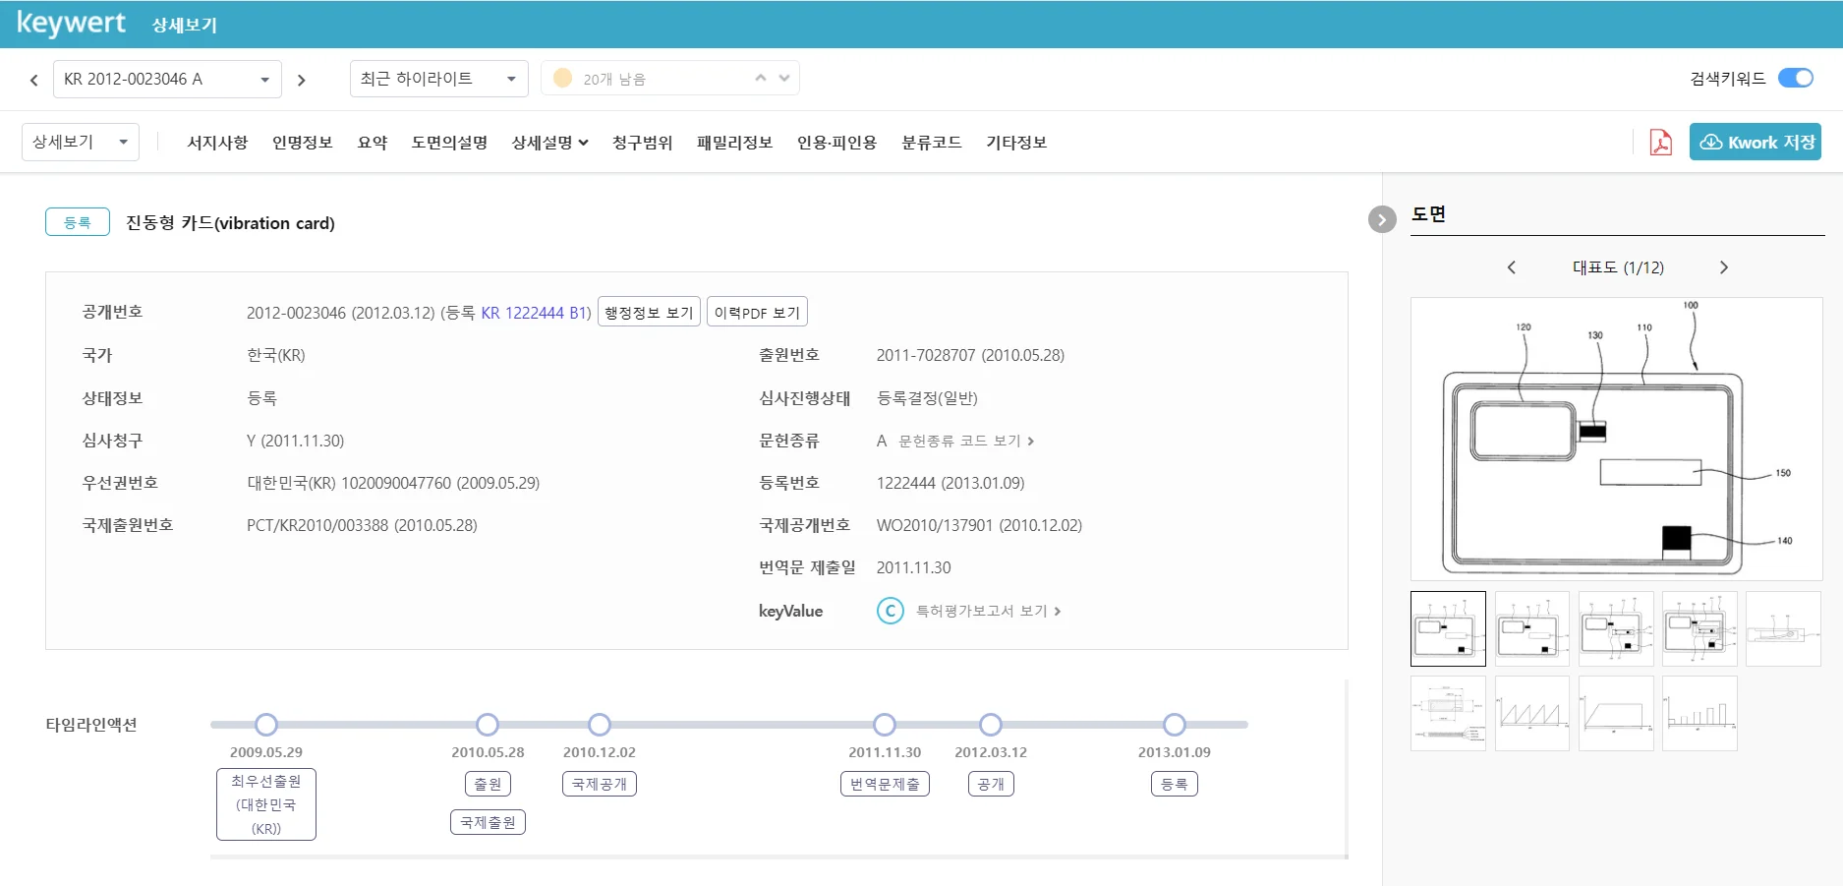Open the 상세보기 view mode dropdown
This screenshot has width=1843, height=886.
80,143
